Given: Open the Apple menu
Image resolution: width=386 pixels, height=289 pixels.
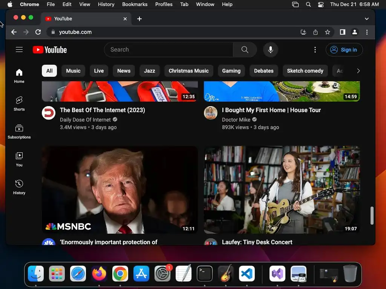Looking at the screenshot, I should tap(10, 5).
